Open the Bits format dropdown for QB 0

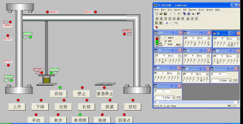point(208,38)
